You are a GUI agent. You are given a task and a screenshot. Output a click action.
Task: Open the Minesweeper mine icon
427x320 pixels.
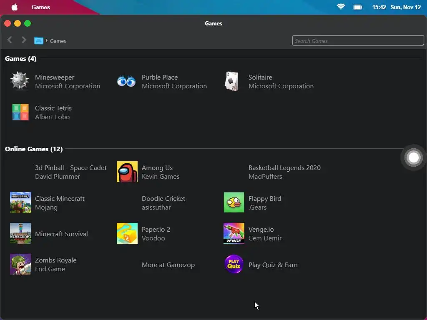[20, 81]
